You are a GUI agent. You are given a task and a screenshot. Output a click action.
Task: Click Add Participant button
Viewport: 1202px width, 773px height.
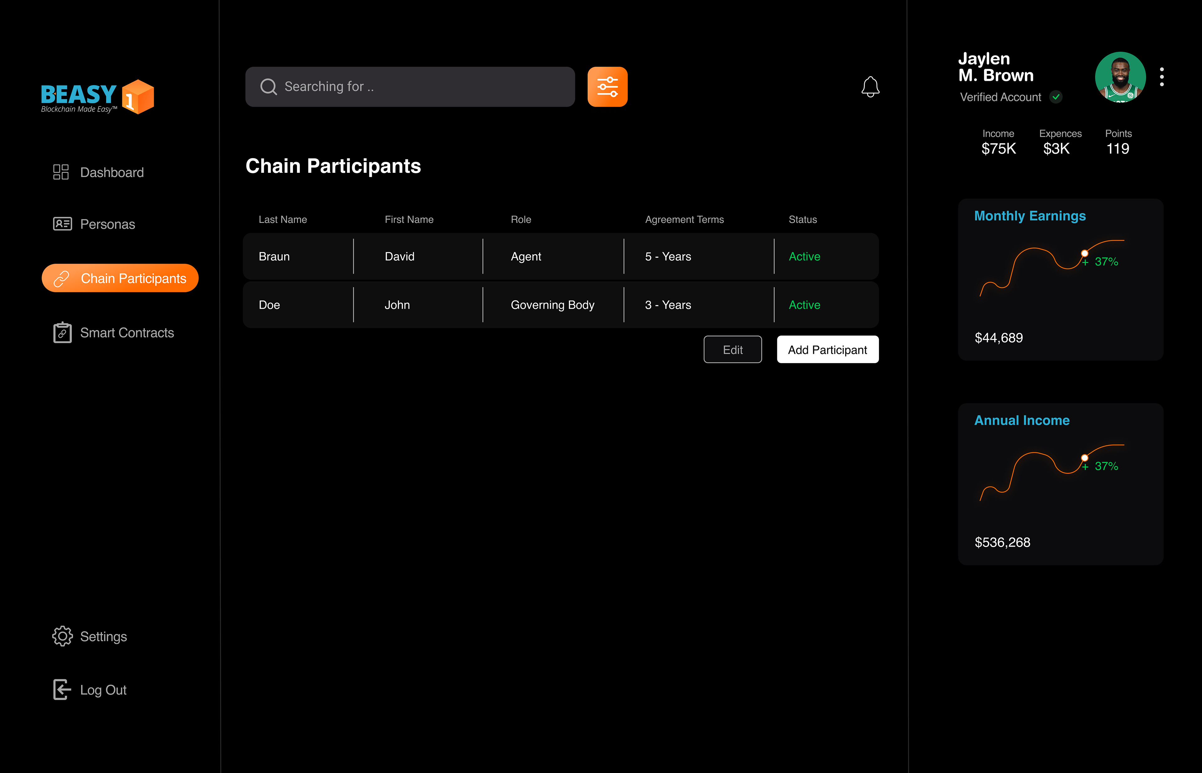(x=828, y=350)
